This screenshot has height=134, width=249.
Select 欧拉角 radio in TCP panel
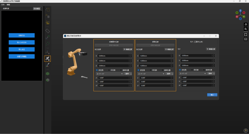click(180, 70)
